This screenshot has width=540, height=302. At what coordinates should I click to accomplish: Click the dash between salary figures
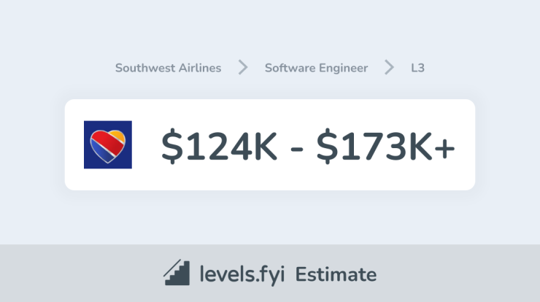pos(297,149)
